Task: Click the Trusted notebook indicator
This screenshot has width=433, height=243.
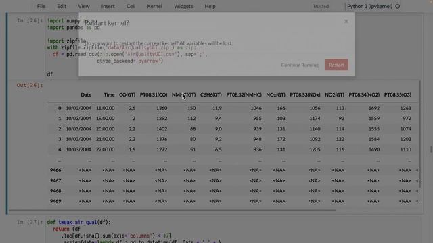Action: (321, 6)
